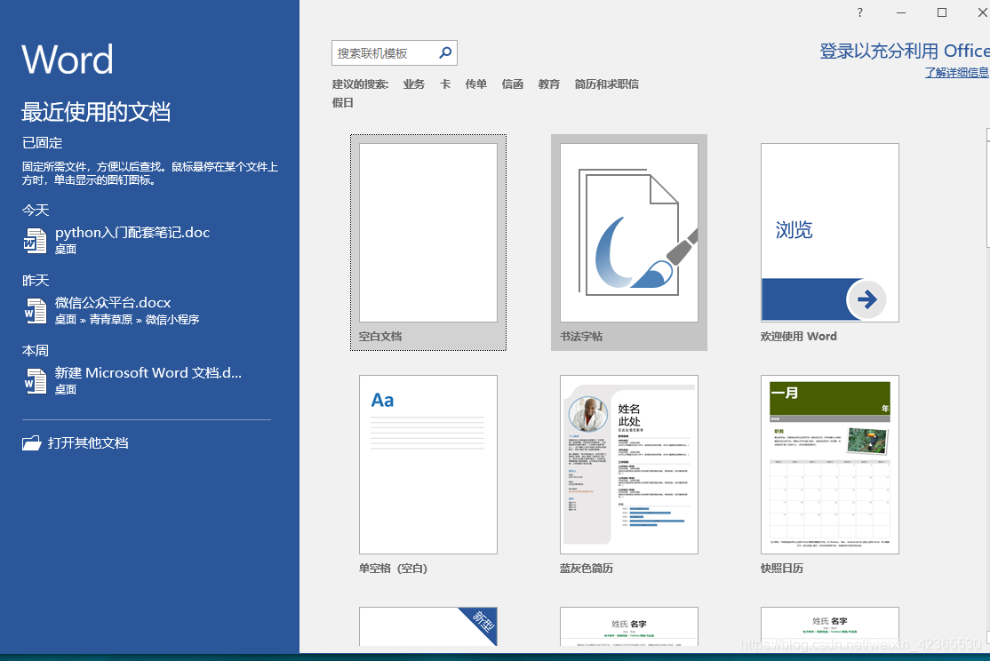Click the search magnifier icon
Screen dimensions: 990x661
[445, 52]
